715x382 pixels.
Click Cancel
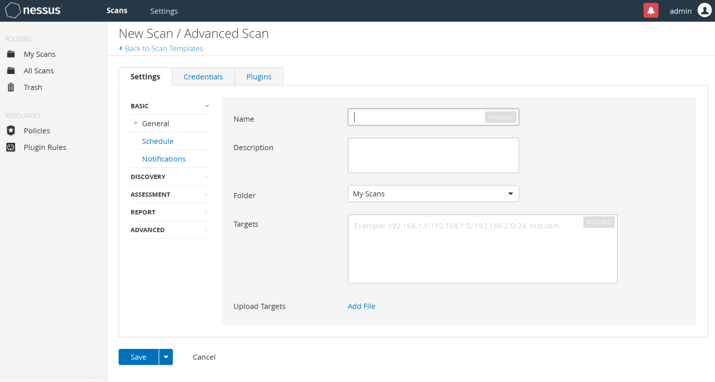pos(204,357)
